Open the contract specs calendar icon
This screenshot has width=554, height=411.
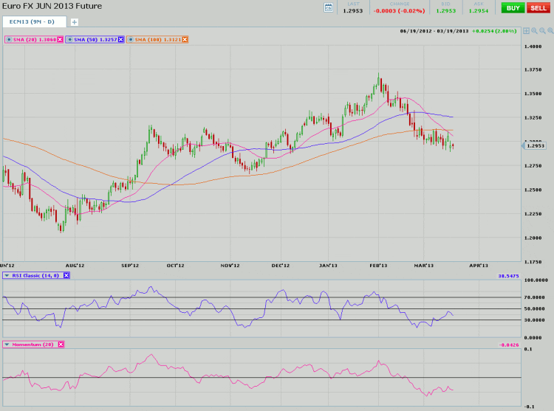pyautogui.click(x=329, y=7)
